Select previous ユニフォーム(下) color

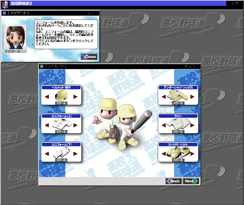[47, 154]
